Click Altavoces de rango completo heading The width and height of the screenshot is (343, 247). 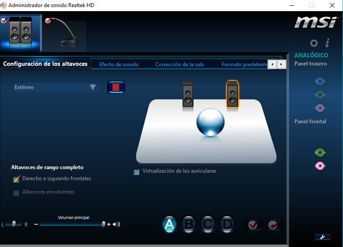[x=47, y=167]
